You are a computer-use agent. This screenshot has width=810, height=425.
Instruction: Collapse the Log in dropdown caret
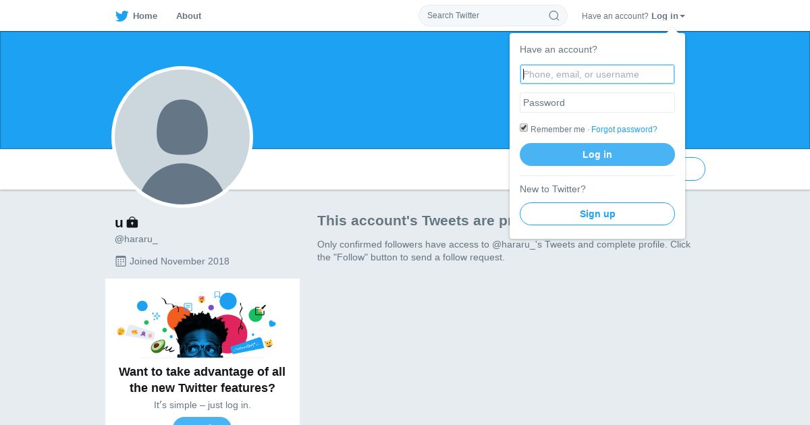pyautogui.click(x=682, y=16)
